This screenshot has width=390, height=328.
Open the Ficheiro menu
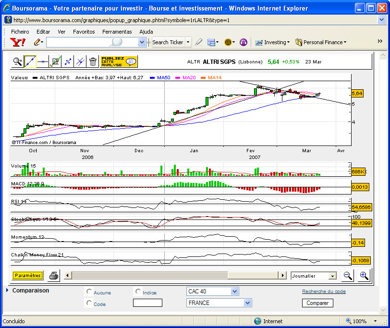pos(20,32)
